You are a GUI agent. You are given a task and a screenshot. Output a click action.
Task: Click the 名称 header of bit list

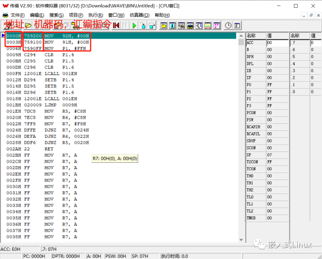point(300,36)
